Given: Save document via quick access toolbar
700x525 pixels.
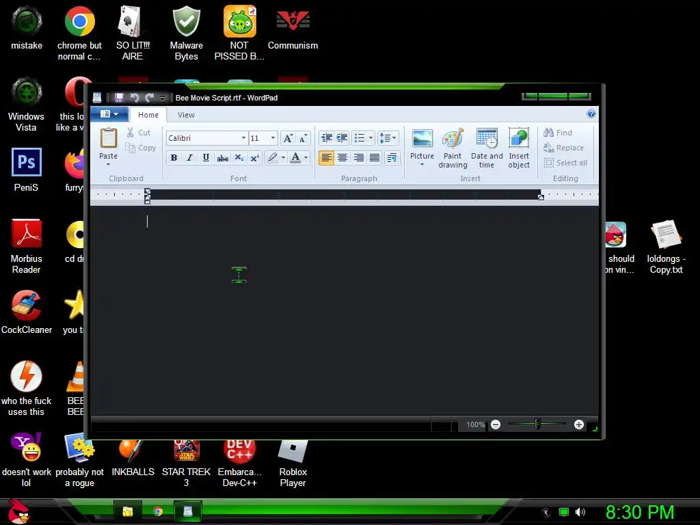Looking at the screenshot, I should tap(119, 98).
